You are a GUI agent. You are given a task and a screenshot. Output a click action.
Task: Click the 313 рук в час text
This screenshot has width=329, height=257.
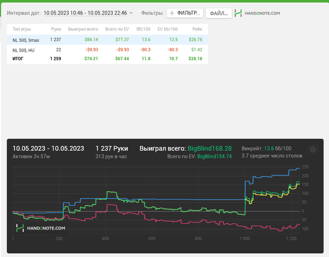click(x=111, y=156)
